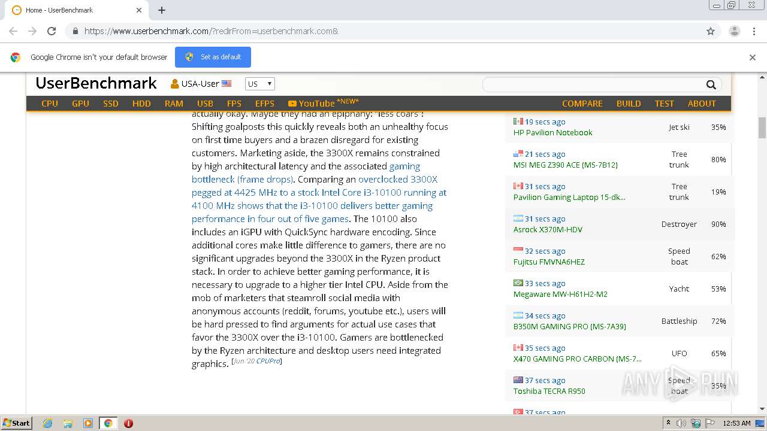The height and width of the screenshot is (431, 767).
Task: Open the FPS menu
Action: click(234, 104)
